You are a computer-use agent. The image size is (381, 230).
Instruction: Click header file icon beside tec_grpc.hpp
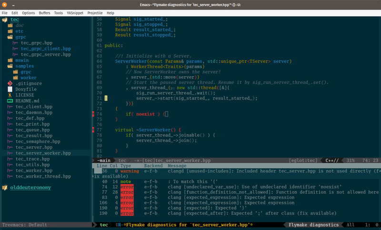(x=15, y=43)
